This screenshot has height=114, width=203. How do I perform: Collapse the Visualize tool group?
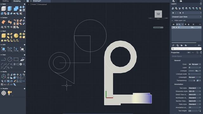1,89
